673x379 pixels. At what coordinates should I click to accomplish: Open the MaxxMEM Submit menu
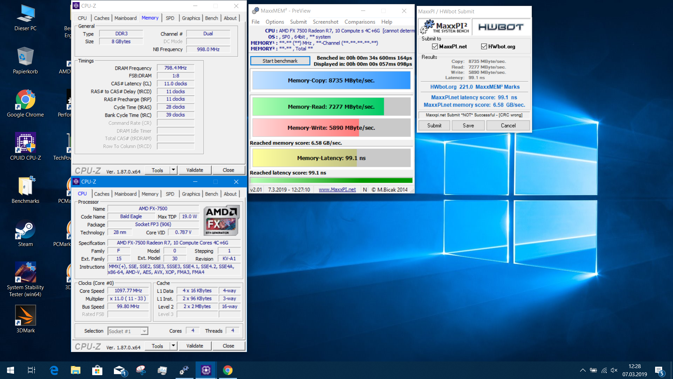[298, 22]
